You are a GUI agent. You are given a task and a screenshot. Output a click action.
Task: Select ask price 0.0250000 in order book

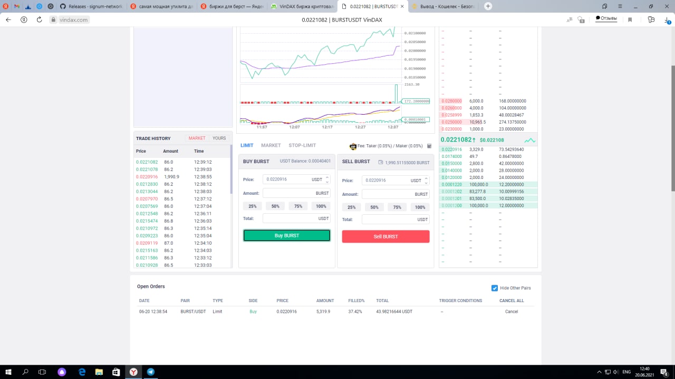(451, 122)
